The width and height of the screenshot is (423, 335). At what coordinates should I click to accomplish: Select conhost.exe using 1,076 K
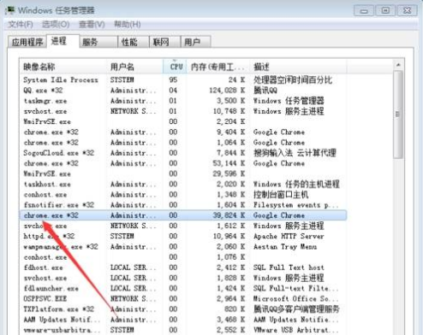183,257
